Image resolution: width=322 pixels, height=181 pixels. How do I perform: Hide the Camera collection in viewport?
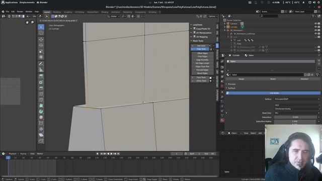pyautogui.click(x=315, y=24)
